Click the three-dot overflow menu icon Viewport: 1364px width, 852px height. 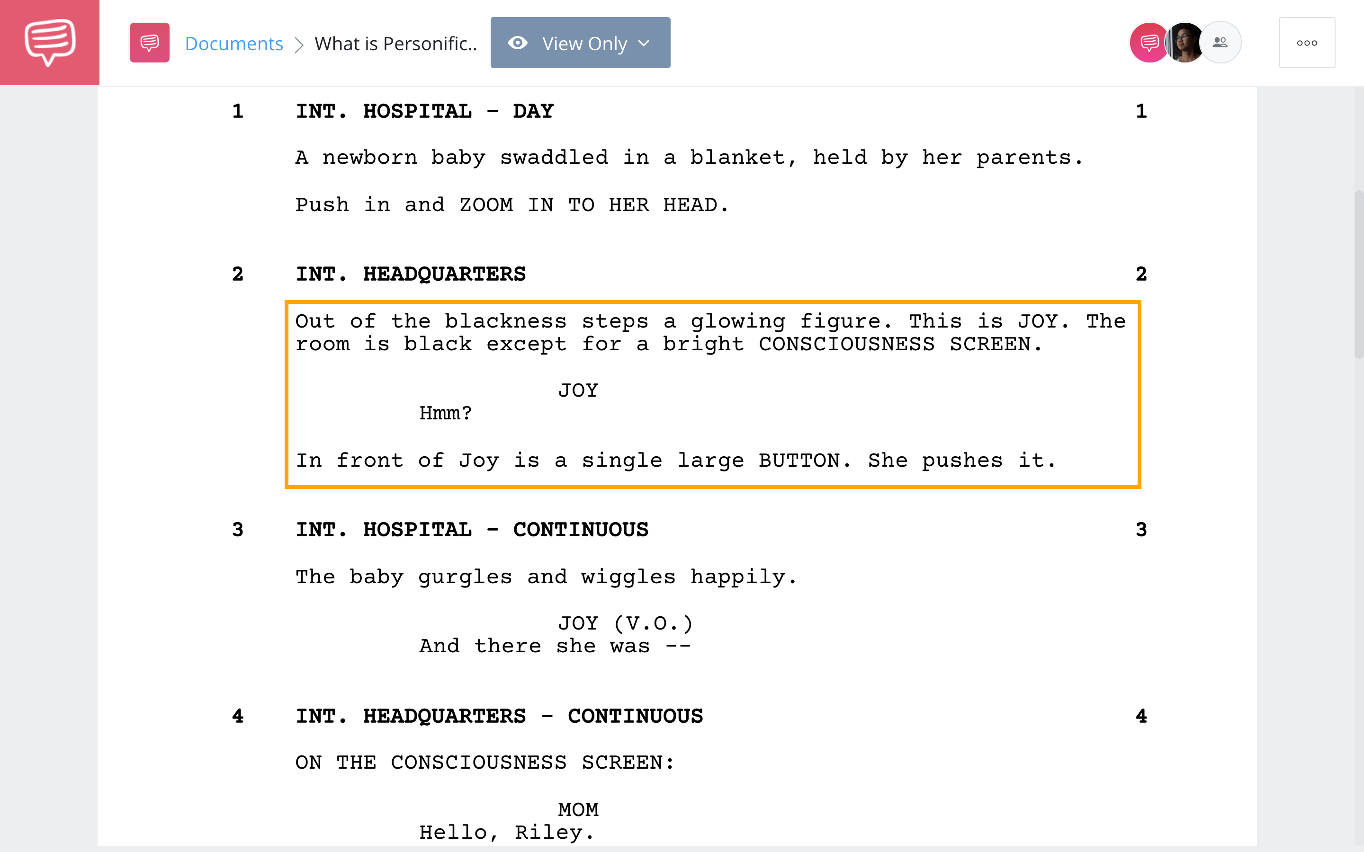(x=1307, y=42)
